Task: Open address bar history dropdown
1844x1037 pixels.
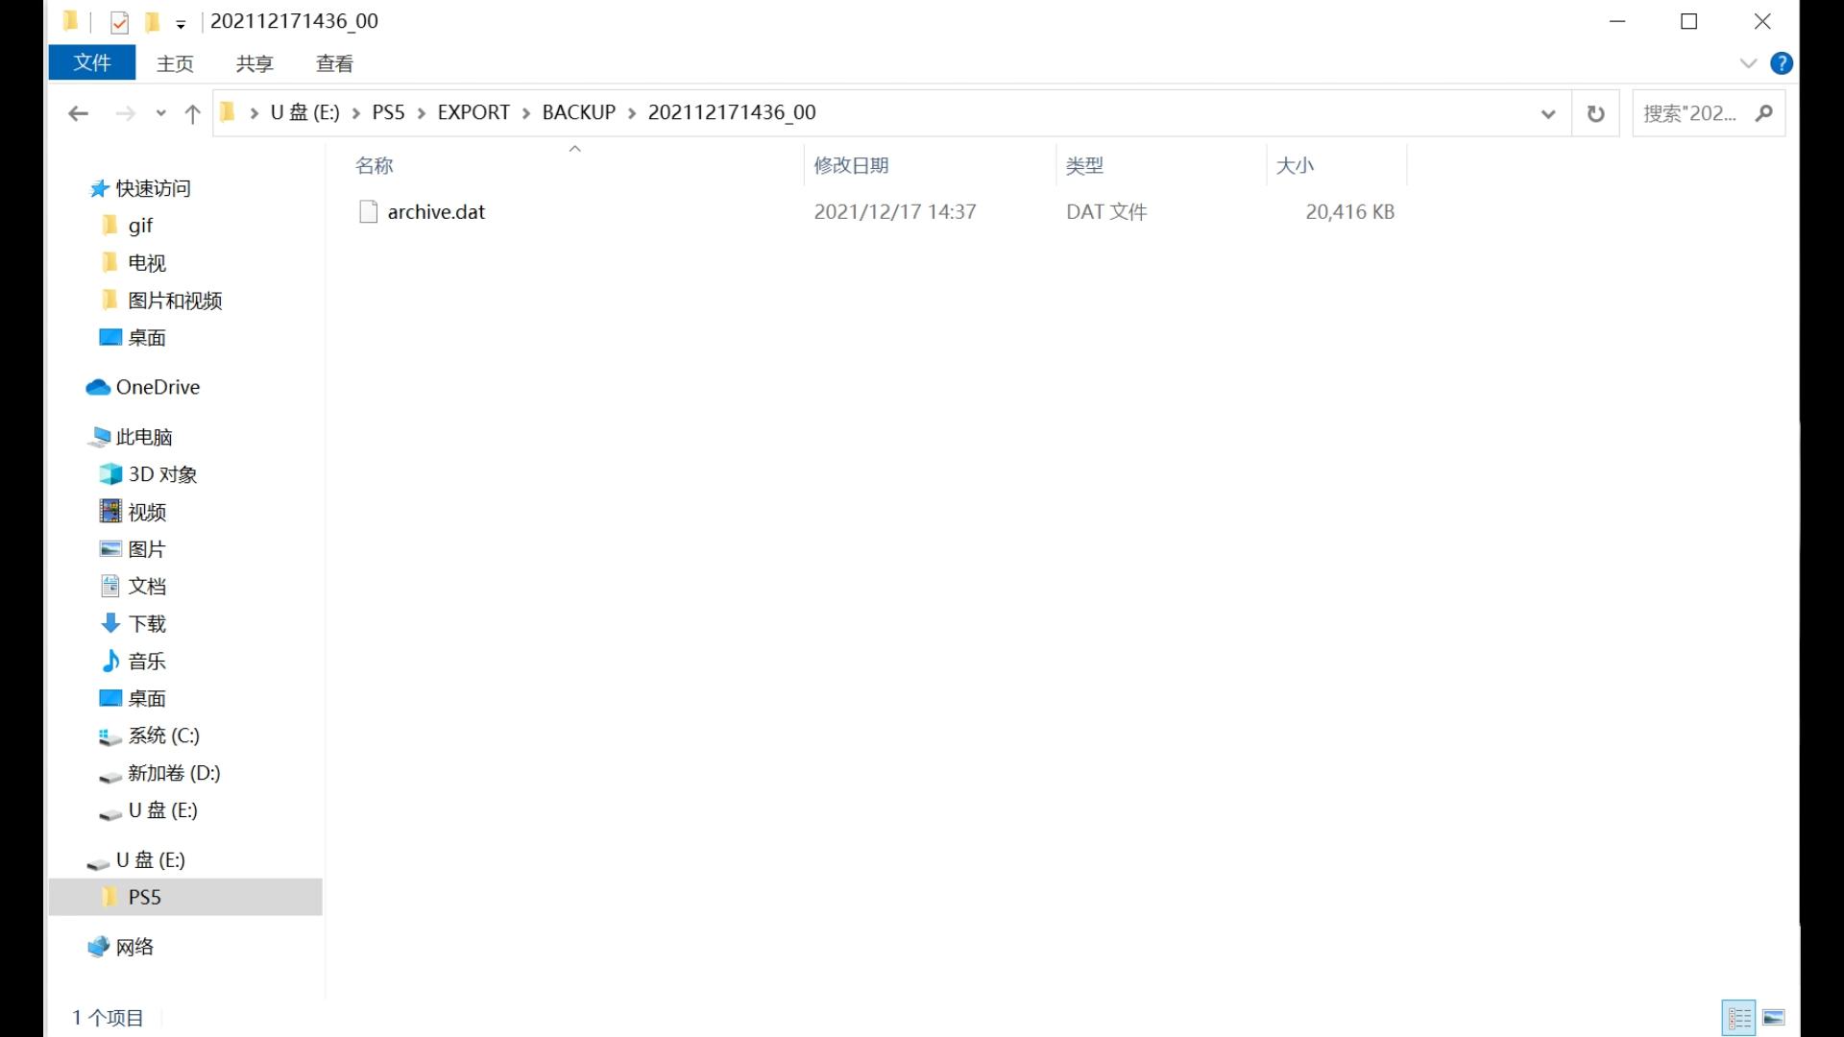Action: (x=1547, y=113)
